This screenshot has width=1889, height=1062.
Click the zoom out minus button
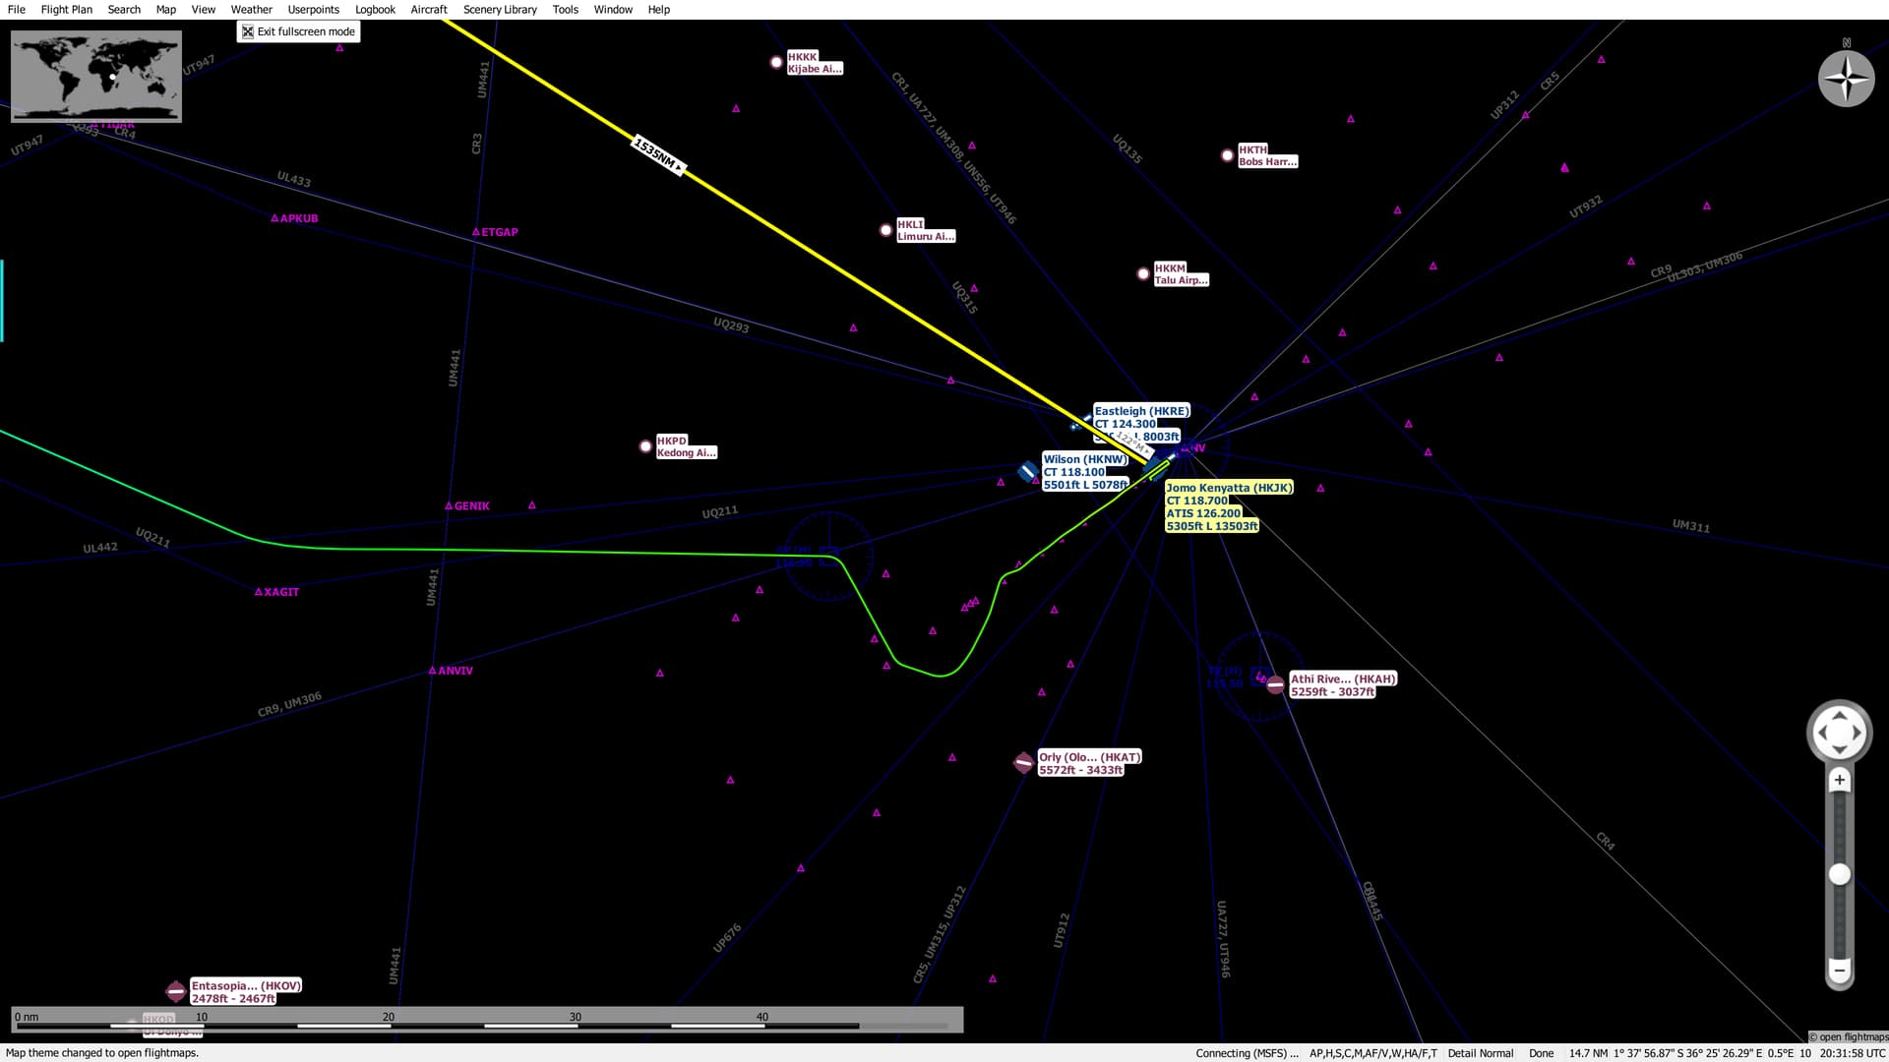pos(1839,970)
